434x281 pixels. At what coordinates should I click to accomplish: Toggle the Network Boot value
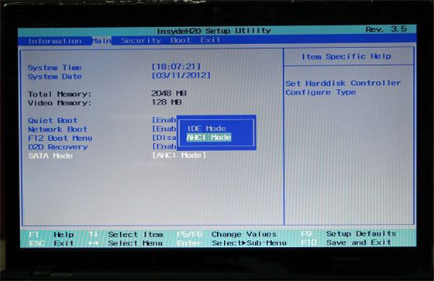(x=164, y=129)
